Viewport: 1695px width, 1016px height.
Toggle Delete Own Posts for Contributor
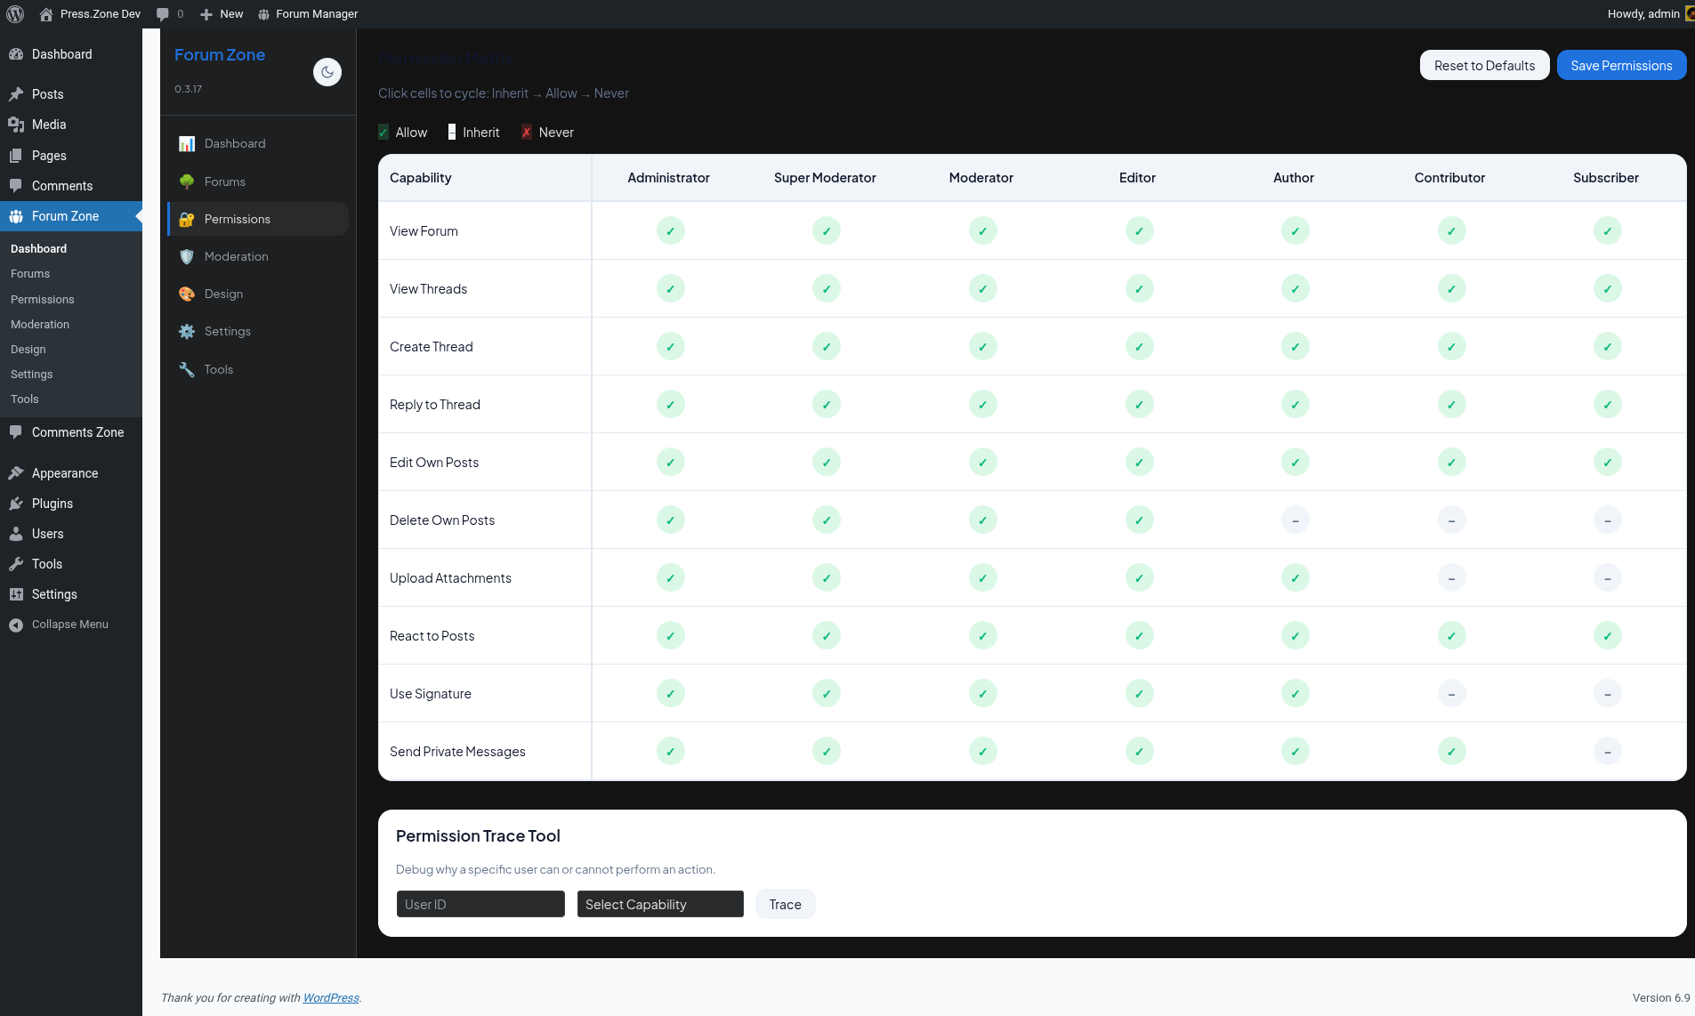tap(1451, 520)
